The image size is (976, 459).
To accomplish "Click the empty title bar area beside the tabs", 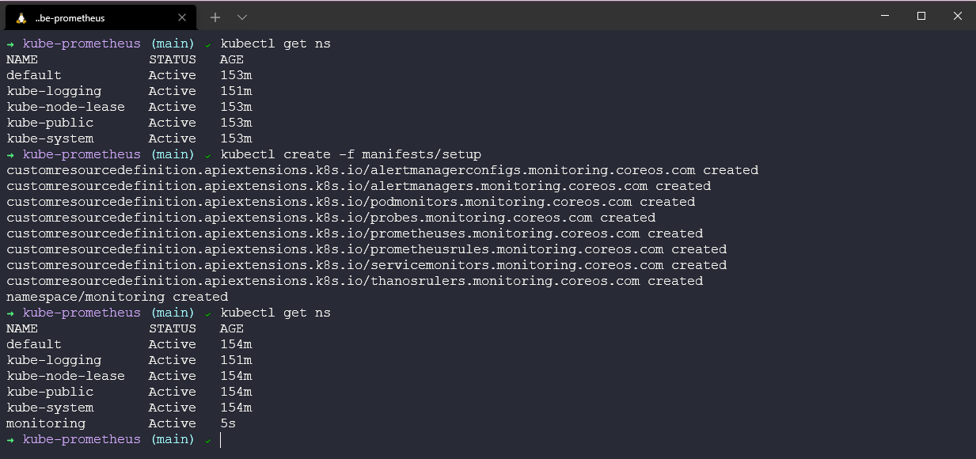I will (554, 16).
